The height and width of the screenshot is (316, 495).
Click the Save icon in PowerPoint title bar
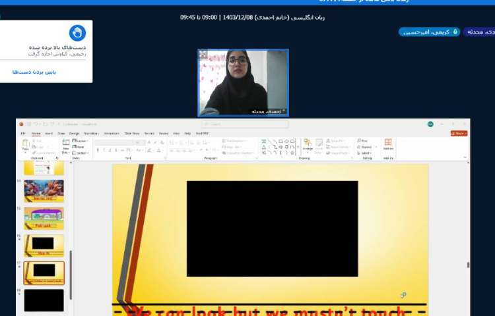coord(29,124)
